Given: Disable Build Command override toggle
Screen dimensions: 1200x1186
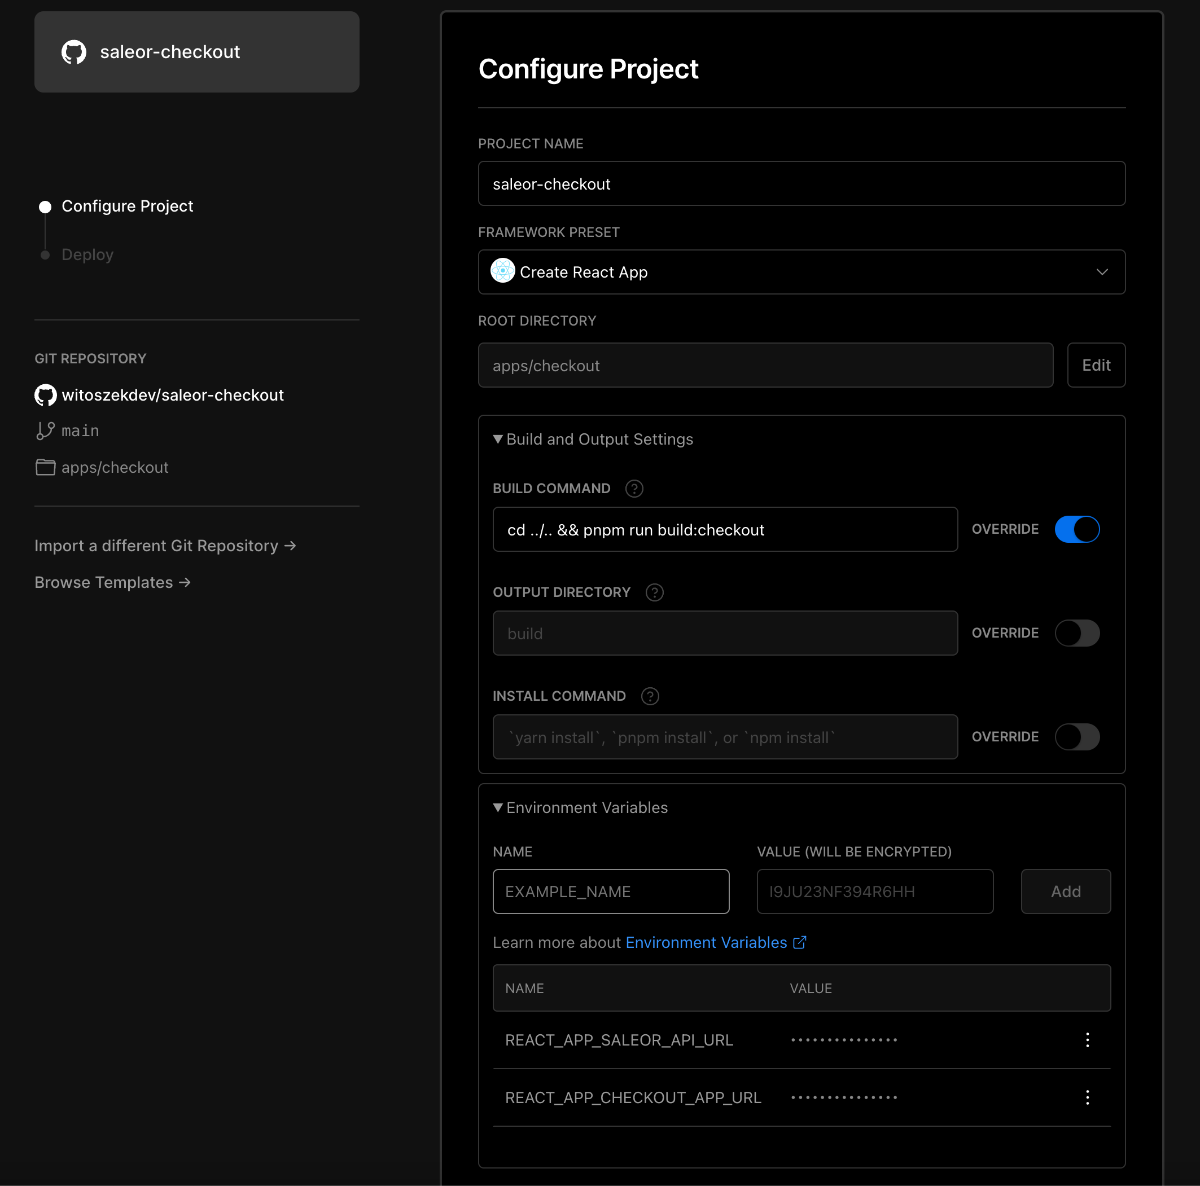Looking at the screenshot, I should pyautogui.click(x=1077, y=529).
